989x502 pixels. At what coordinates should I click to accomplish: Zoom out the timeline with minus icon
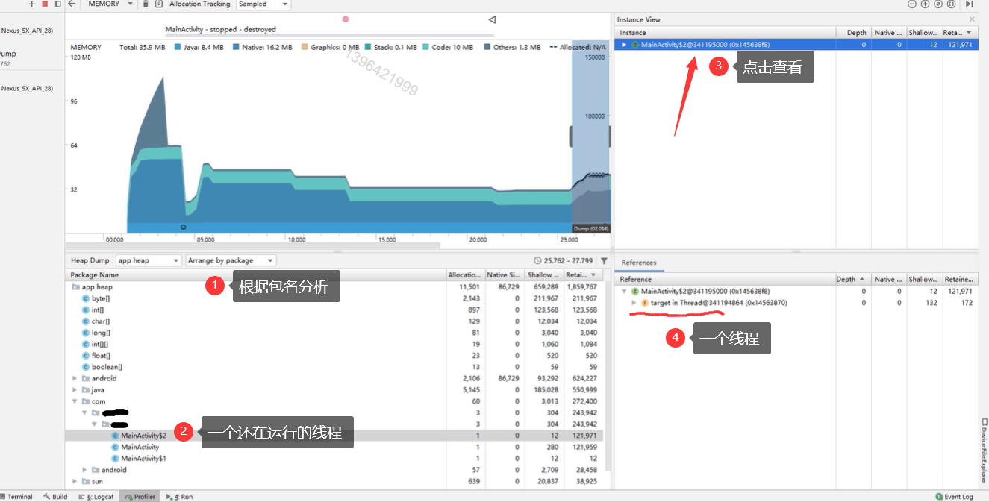click(x=911, y=4)
